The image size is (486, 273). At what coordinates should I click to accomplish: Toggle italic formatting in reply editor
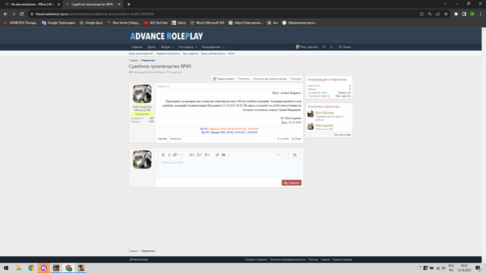(x=169, y=155)
